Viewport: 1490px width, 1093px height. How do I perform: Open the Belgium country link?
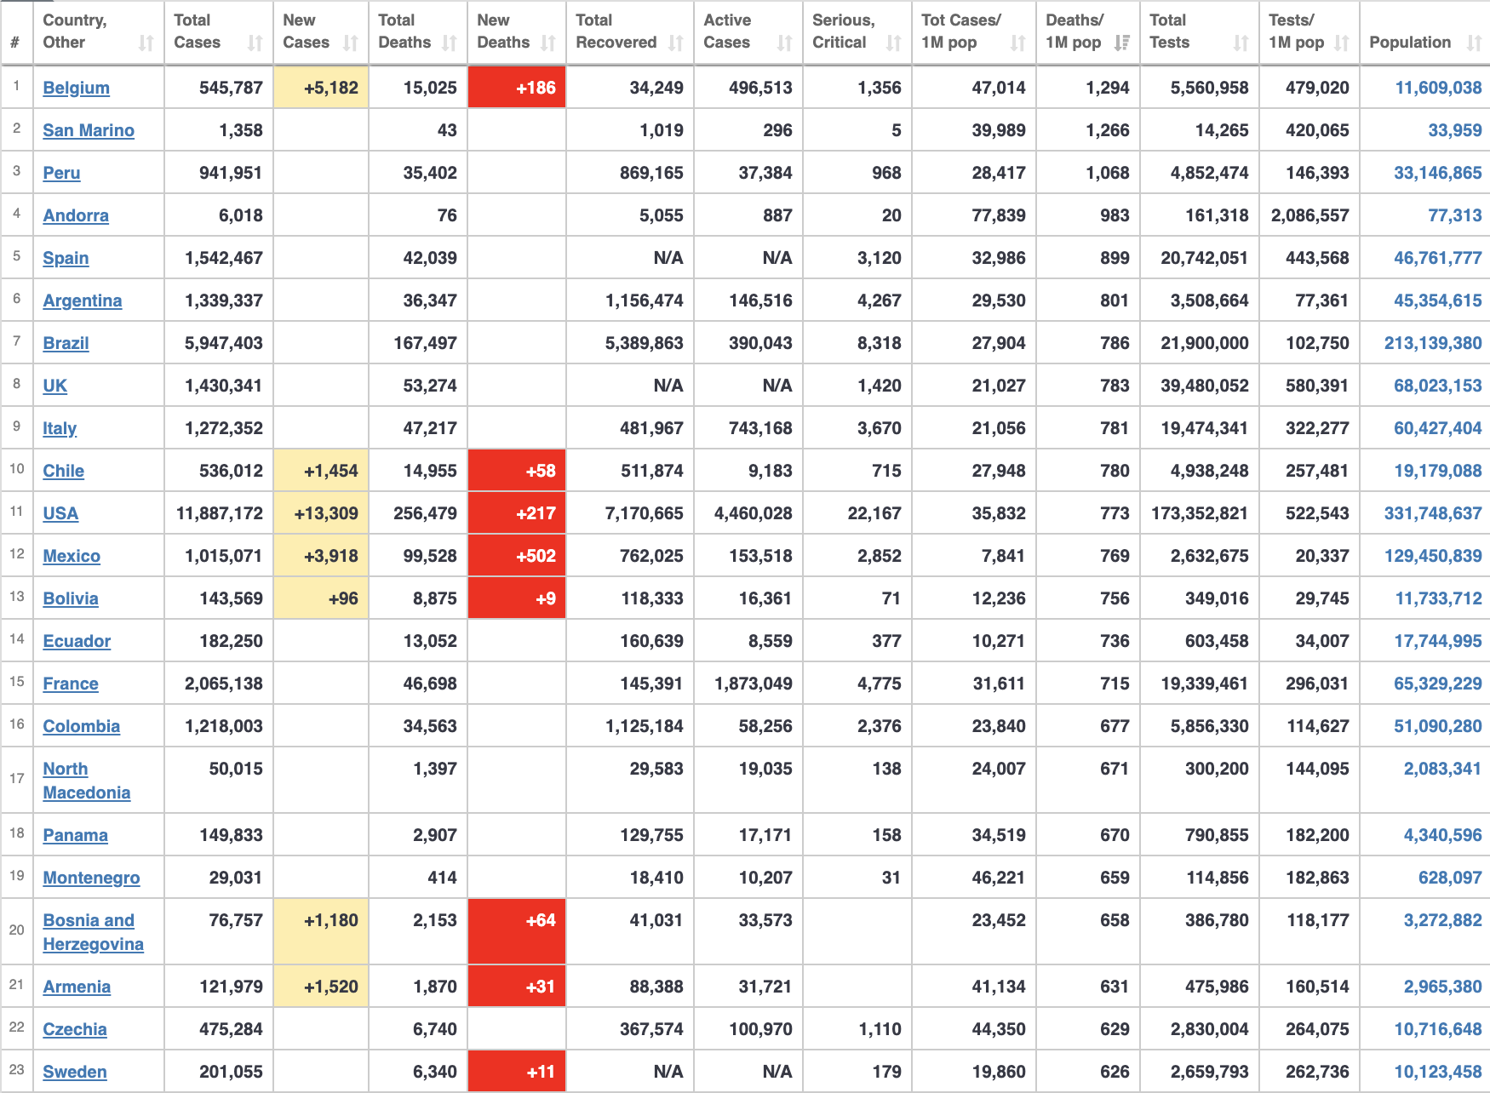76,88
